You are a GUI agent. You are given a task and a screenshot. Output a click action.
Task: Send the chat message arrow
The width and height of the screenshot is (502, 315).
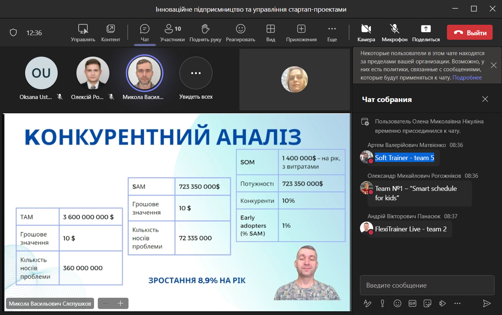(x=487, y=303)
